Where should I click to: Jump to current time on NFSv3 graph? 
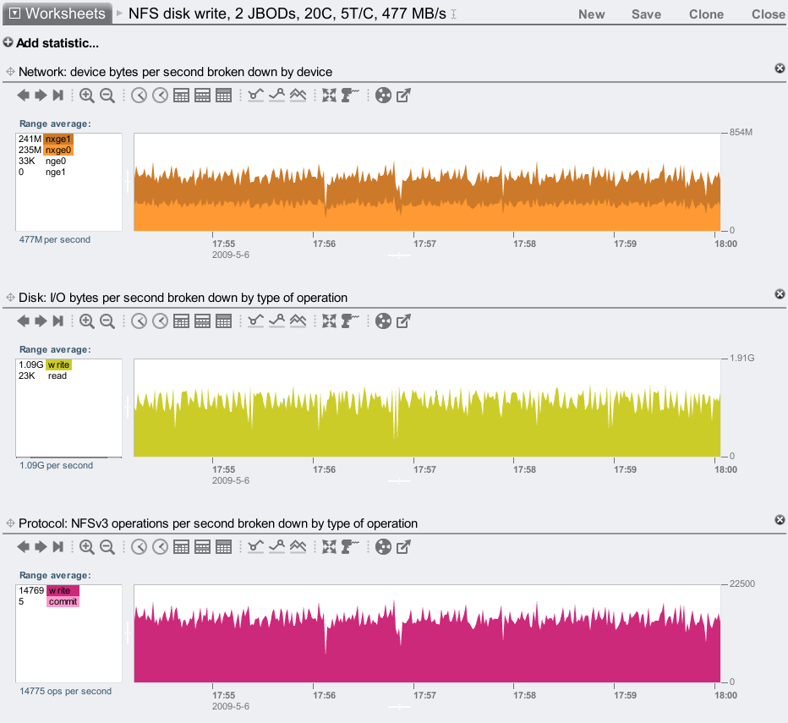[58, 547]
